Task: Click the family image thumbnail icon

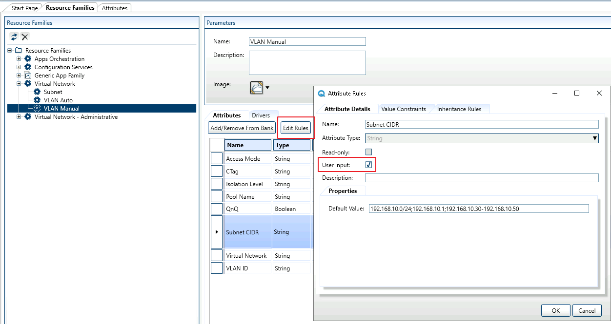Action: (257, 87)
